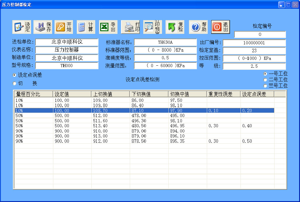Click the 出厂编号 field showing 100000001
The image size is (300, 202).
254,43
